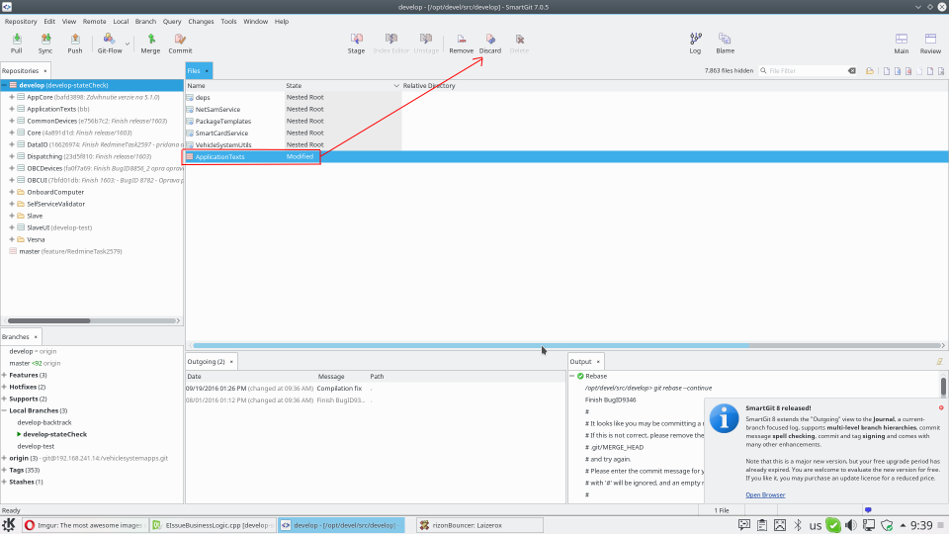Open the Log view icon

click(x=695, y=43)
